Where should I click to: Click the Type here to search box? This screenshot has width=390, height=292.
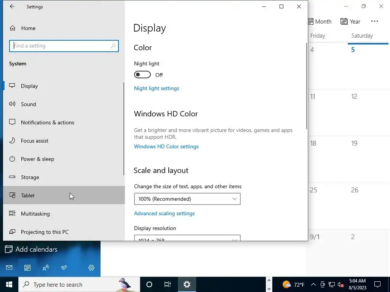click(x=79, y=284)
